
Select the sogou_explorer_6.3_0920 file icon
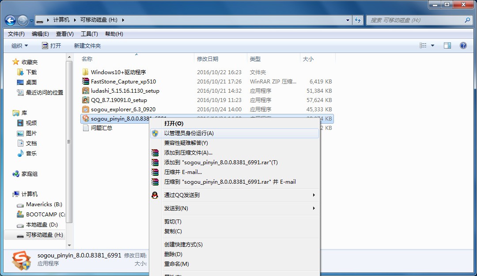pyautogui.click(x=86, y=110)
